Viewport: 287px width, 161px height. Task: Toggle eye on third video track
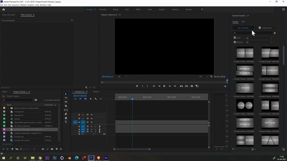pyautogui.click(x=91, y=122)
